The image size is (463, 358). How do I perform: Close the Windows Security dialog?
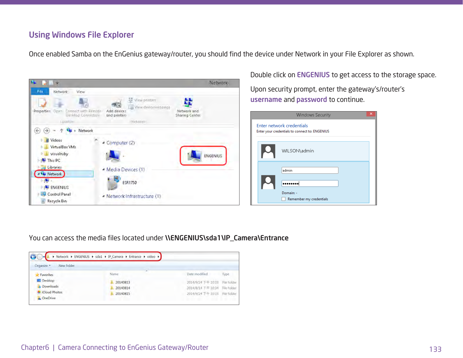[371, 114]
